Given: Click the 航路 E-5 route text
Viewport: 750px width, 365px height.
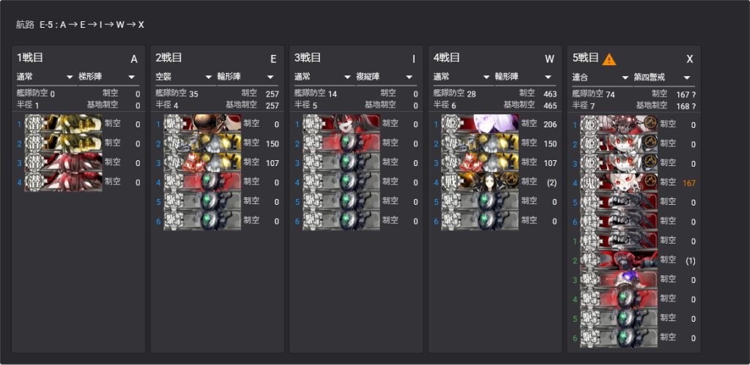Looking at the screenshot, I should 80,25.
